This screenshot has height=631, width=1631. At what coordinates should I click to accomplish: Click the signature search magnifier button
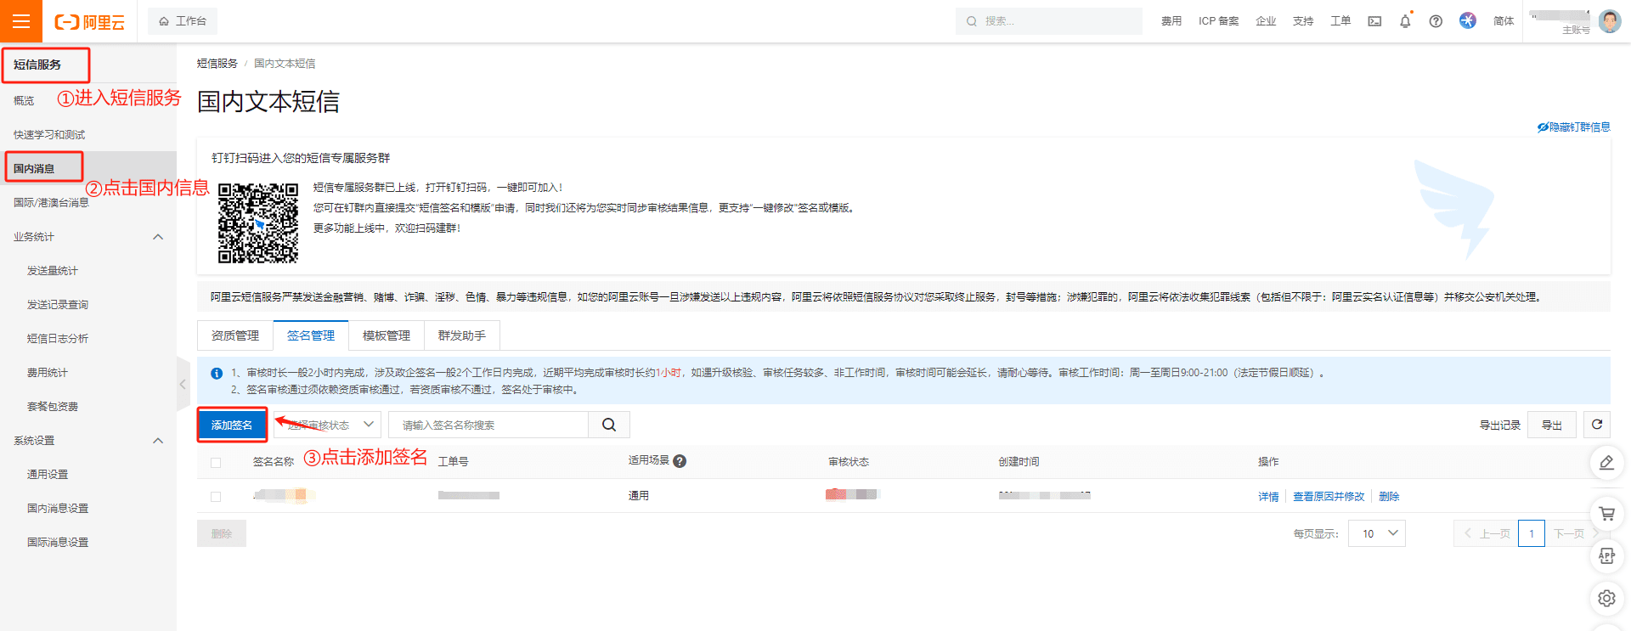(609, 425)
